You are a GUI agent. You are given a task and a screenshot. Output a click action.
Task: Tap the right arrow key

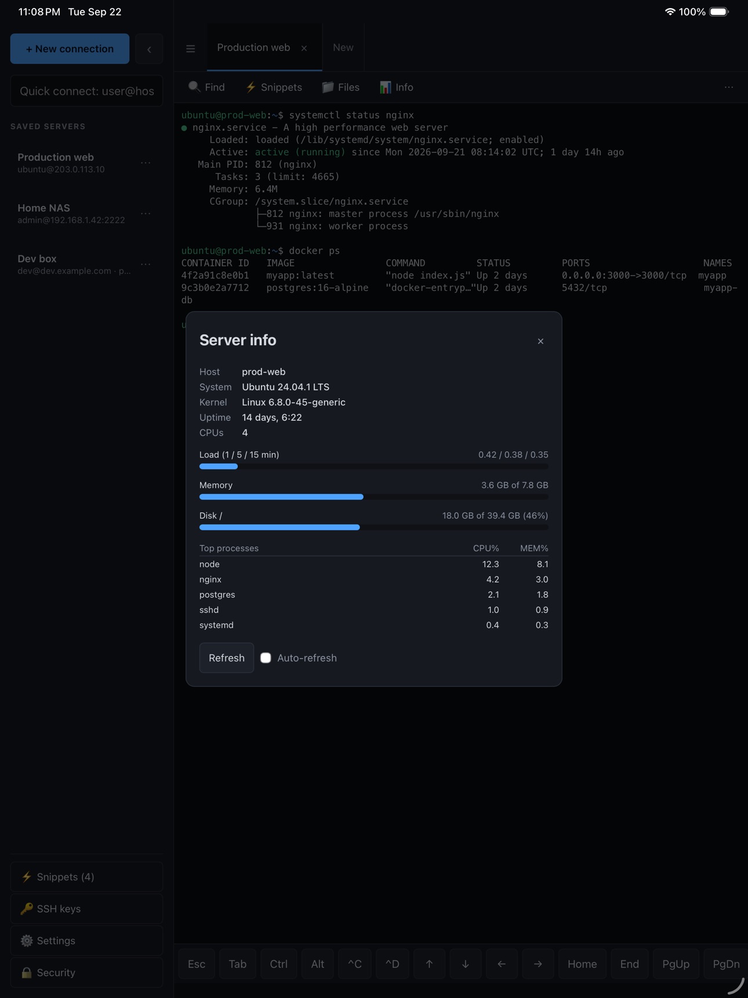538,964
